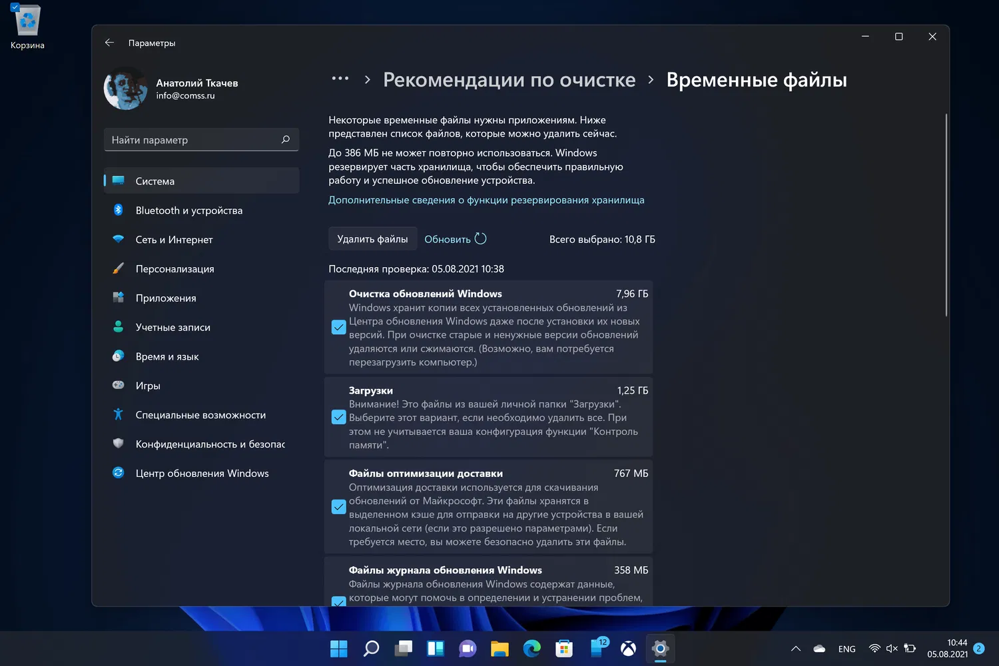
Task: Click the Wi-Fi network icon in tray
Action: coord(874,649)
